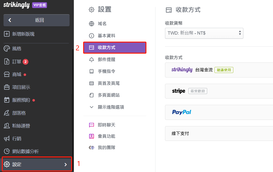The height and width of the screenshot is (172, 273).
Task: Choose the Stripe payment option
Action: pos(219,91)
